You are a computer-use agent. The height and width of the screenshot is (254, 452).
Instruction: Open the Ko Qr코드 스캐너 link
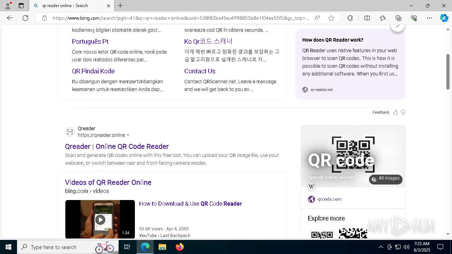(208, 41)
